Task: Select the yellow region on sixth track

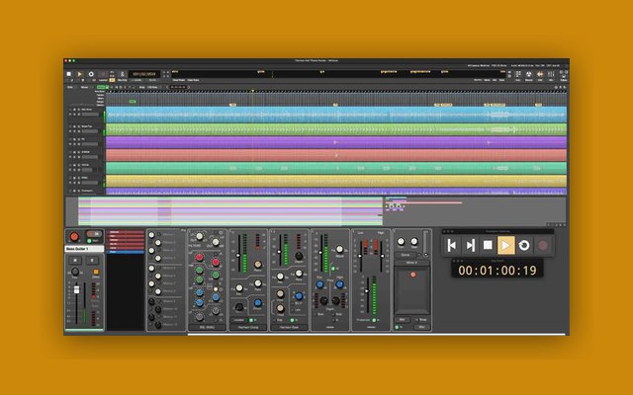Action: 336,181
